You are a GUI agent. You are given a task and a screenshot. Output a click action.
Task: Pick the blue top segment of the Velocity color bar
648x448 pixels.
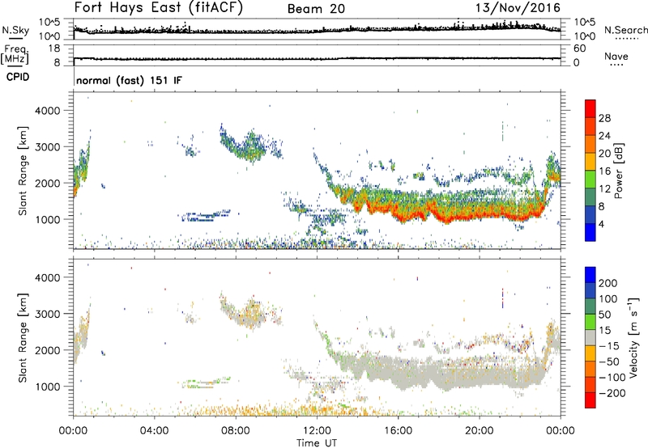tap(590, 275)
